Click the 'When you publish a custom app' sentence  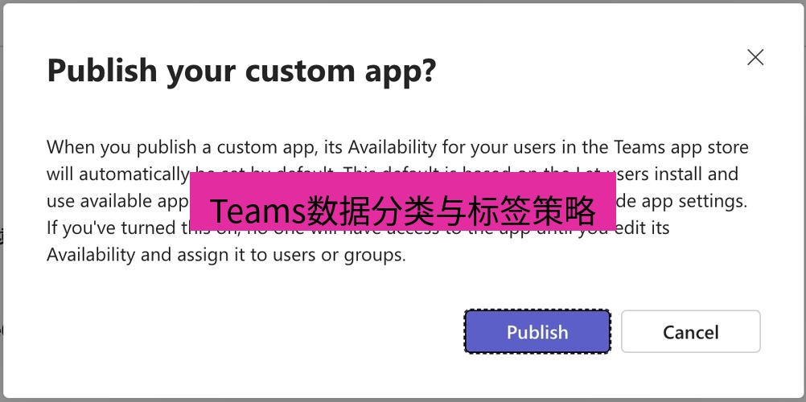(x=397, y=148)
